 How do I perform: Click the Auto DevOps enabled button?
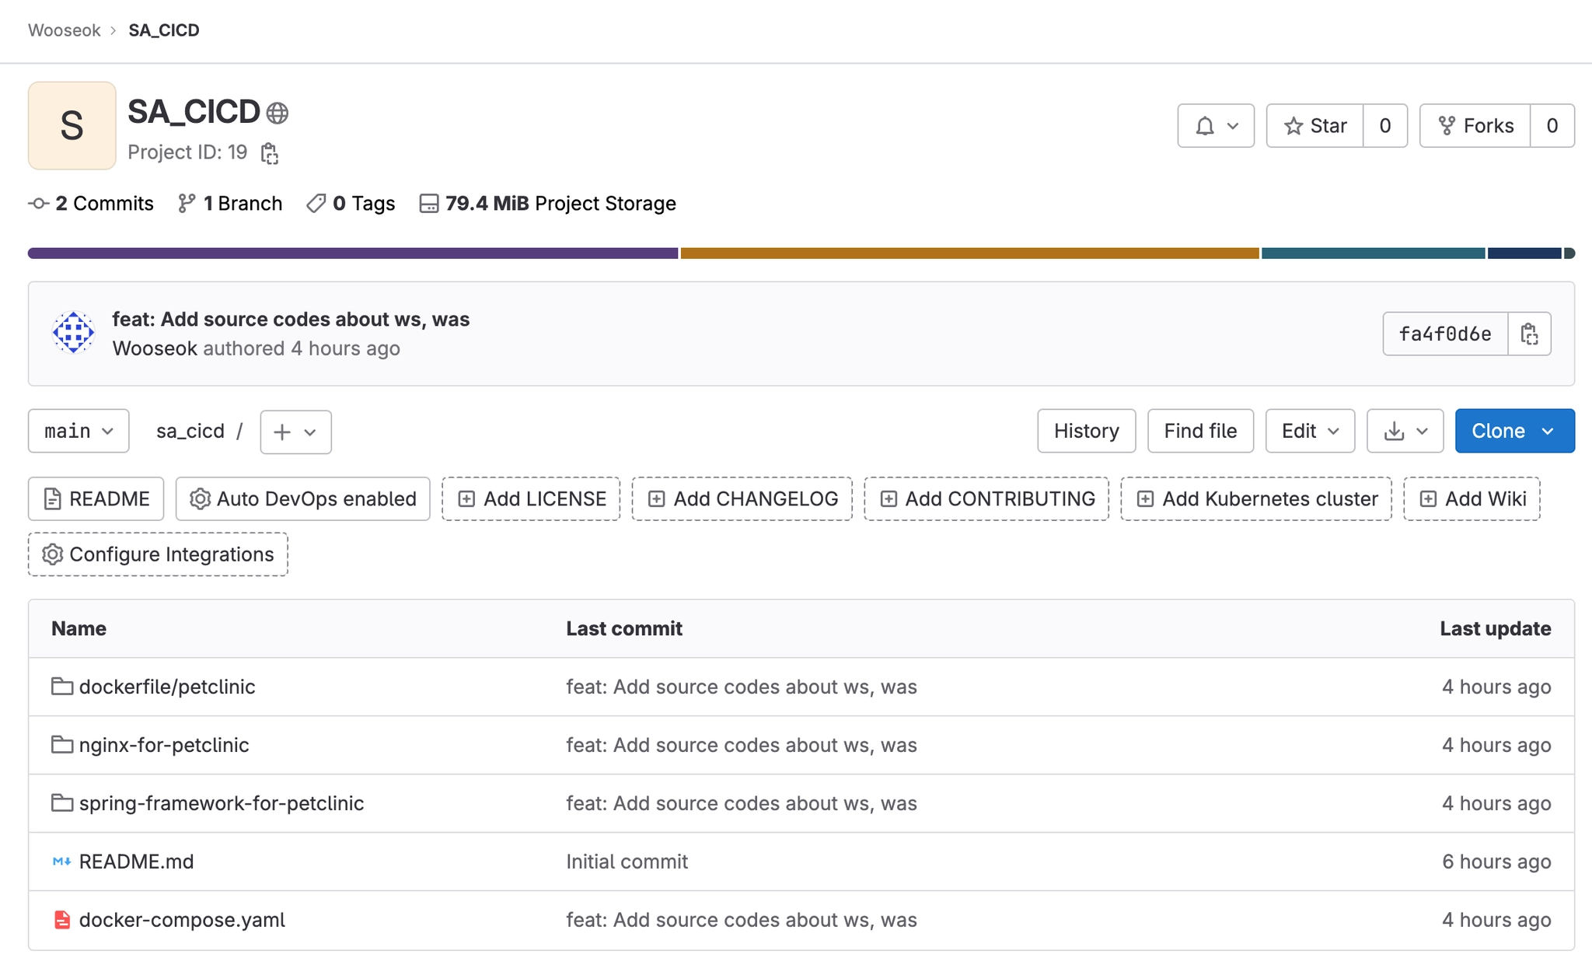coord(303,499)
